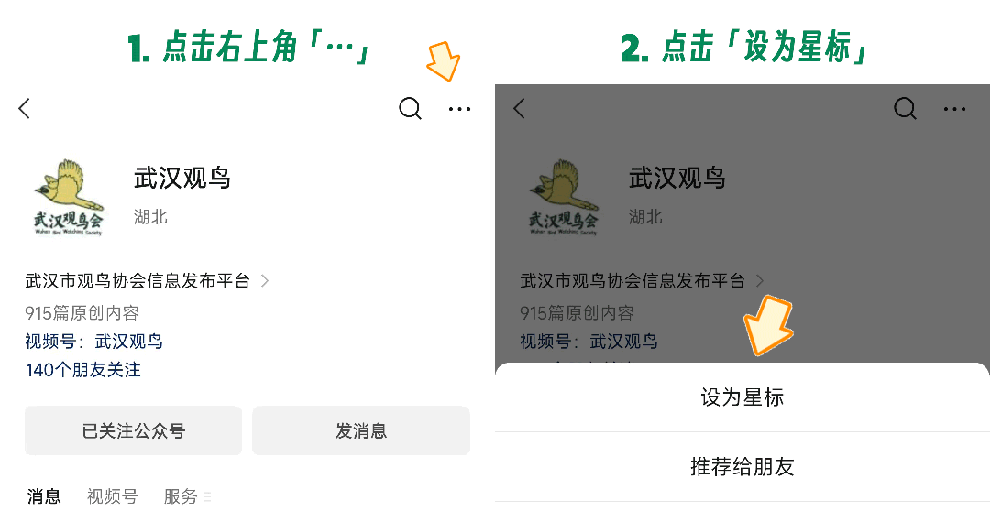Expand description chevron in dimmed right panel
The height and width of the screenshot is (511, 990).
(760, 281)
